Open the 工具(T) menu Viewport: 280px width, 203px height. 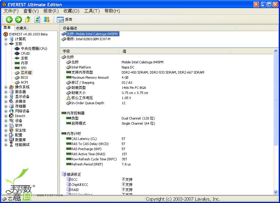tap(92, 11)
